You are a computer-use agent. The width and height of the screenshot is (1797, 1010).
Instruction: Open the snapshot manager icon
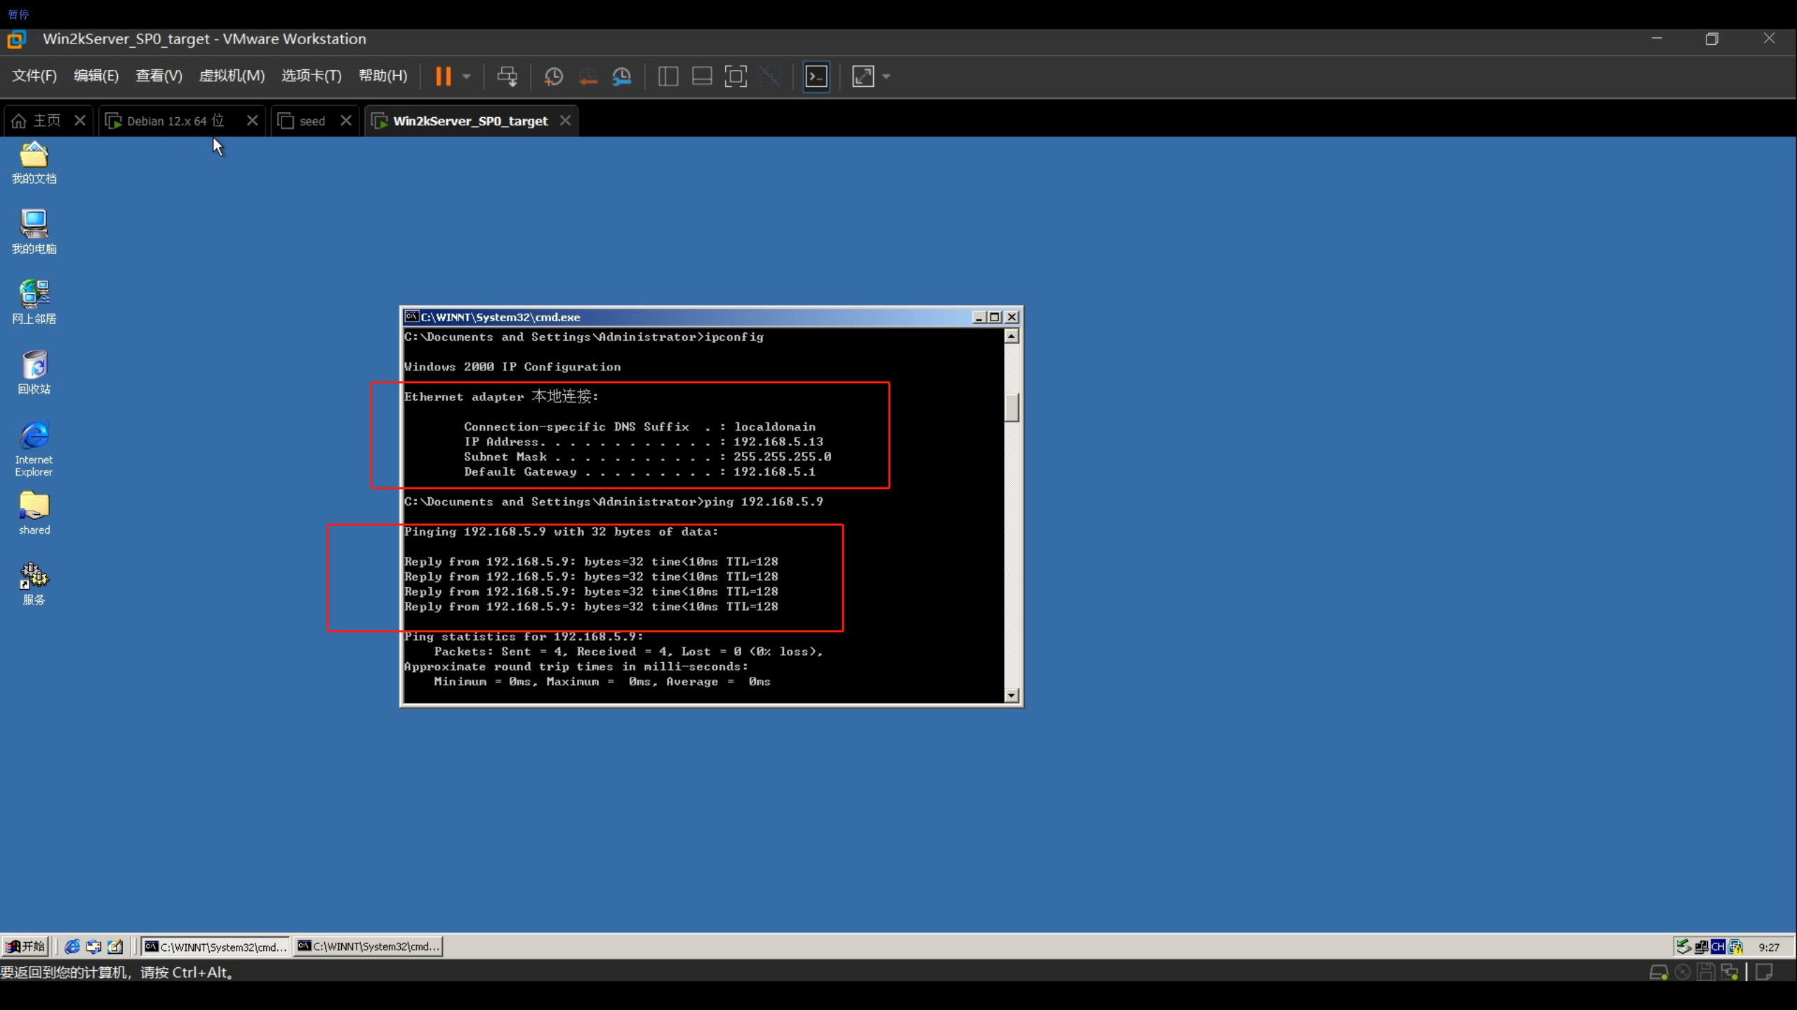coord(622,76)
